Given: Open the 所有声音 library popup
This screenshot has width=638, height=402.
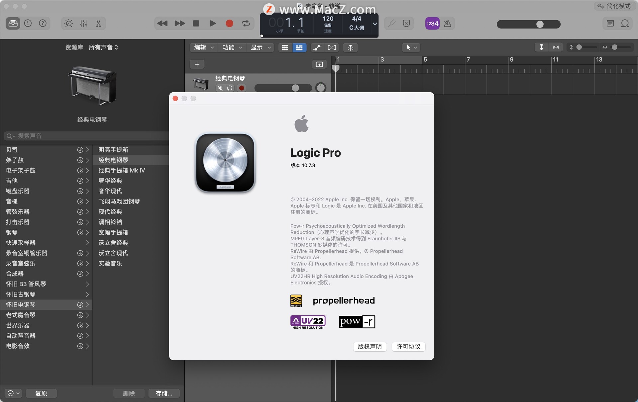Looking at the screenshot, I should pos(103,47).
